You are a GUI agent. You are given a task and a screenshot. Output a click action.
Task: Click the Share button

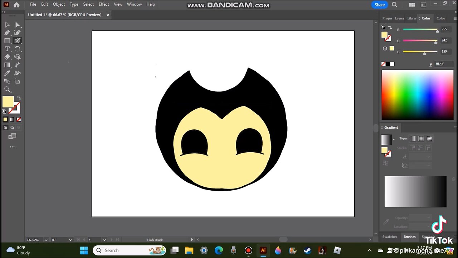coord(380,5)
